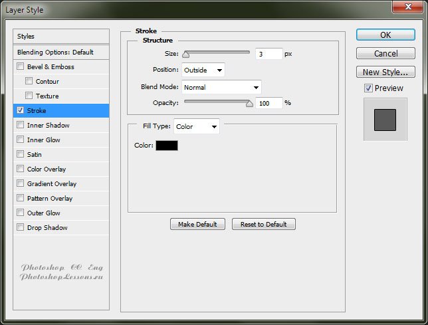The width and height of the screenshot is (428, 325).
Task: Open the black stroke Color swatch
Action: [x=167, y=145]
